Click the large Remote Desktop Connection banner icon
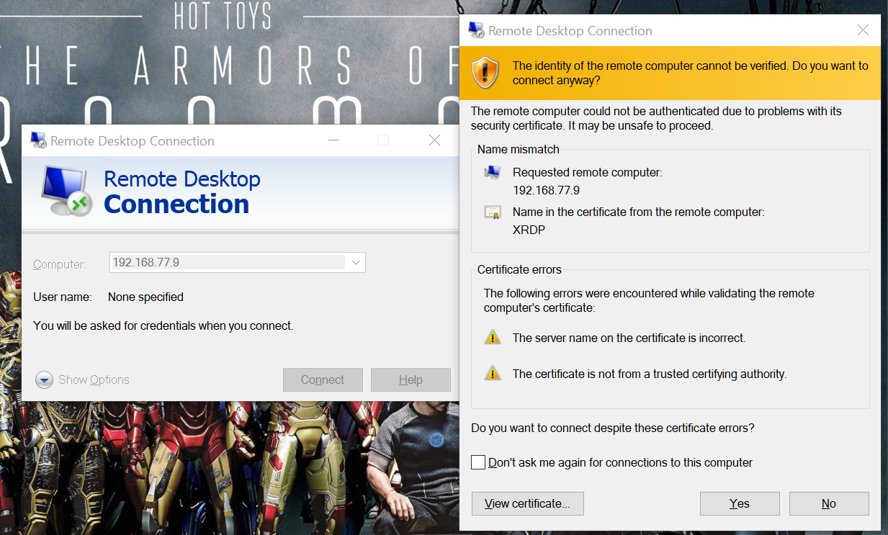Viewport: 888px width, 535px height. point(66,191)
